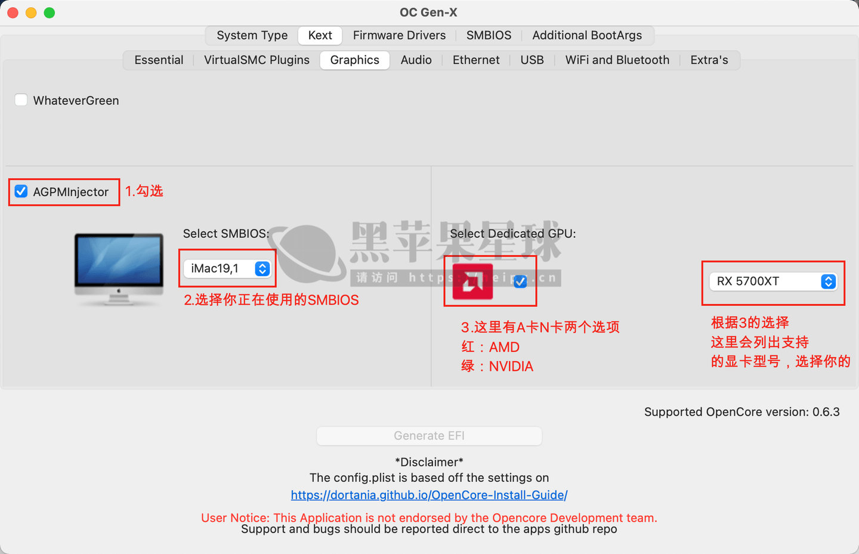Viewport: 859px width, 554px height.
Task: Show the Extra's kext tab
Action: tap(709, 60)
